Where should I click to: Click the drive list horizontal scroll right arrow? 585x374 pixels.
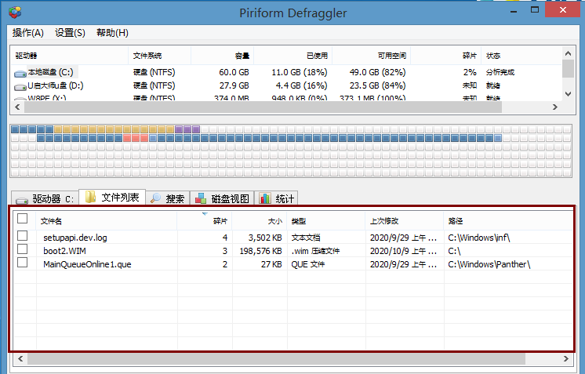(555, 107)
